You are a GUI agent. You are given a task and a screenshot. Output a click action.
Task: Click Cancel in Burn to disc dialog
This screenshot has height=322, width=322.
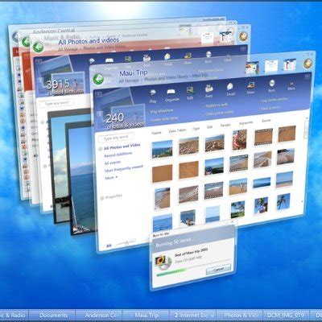(x=218, y=269)
